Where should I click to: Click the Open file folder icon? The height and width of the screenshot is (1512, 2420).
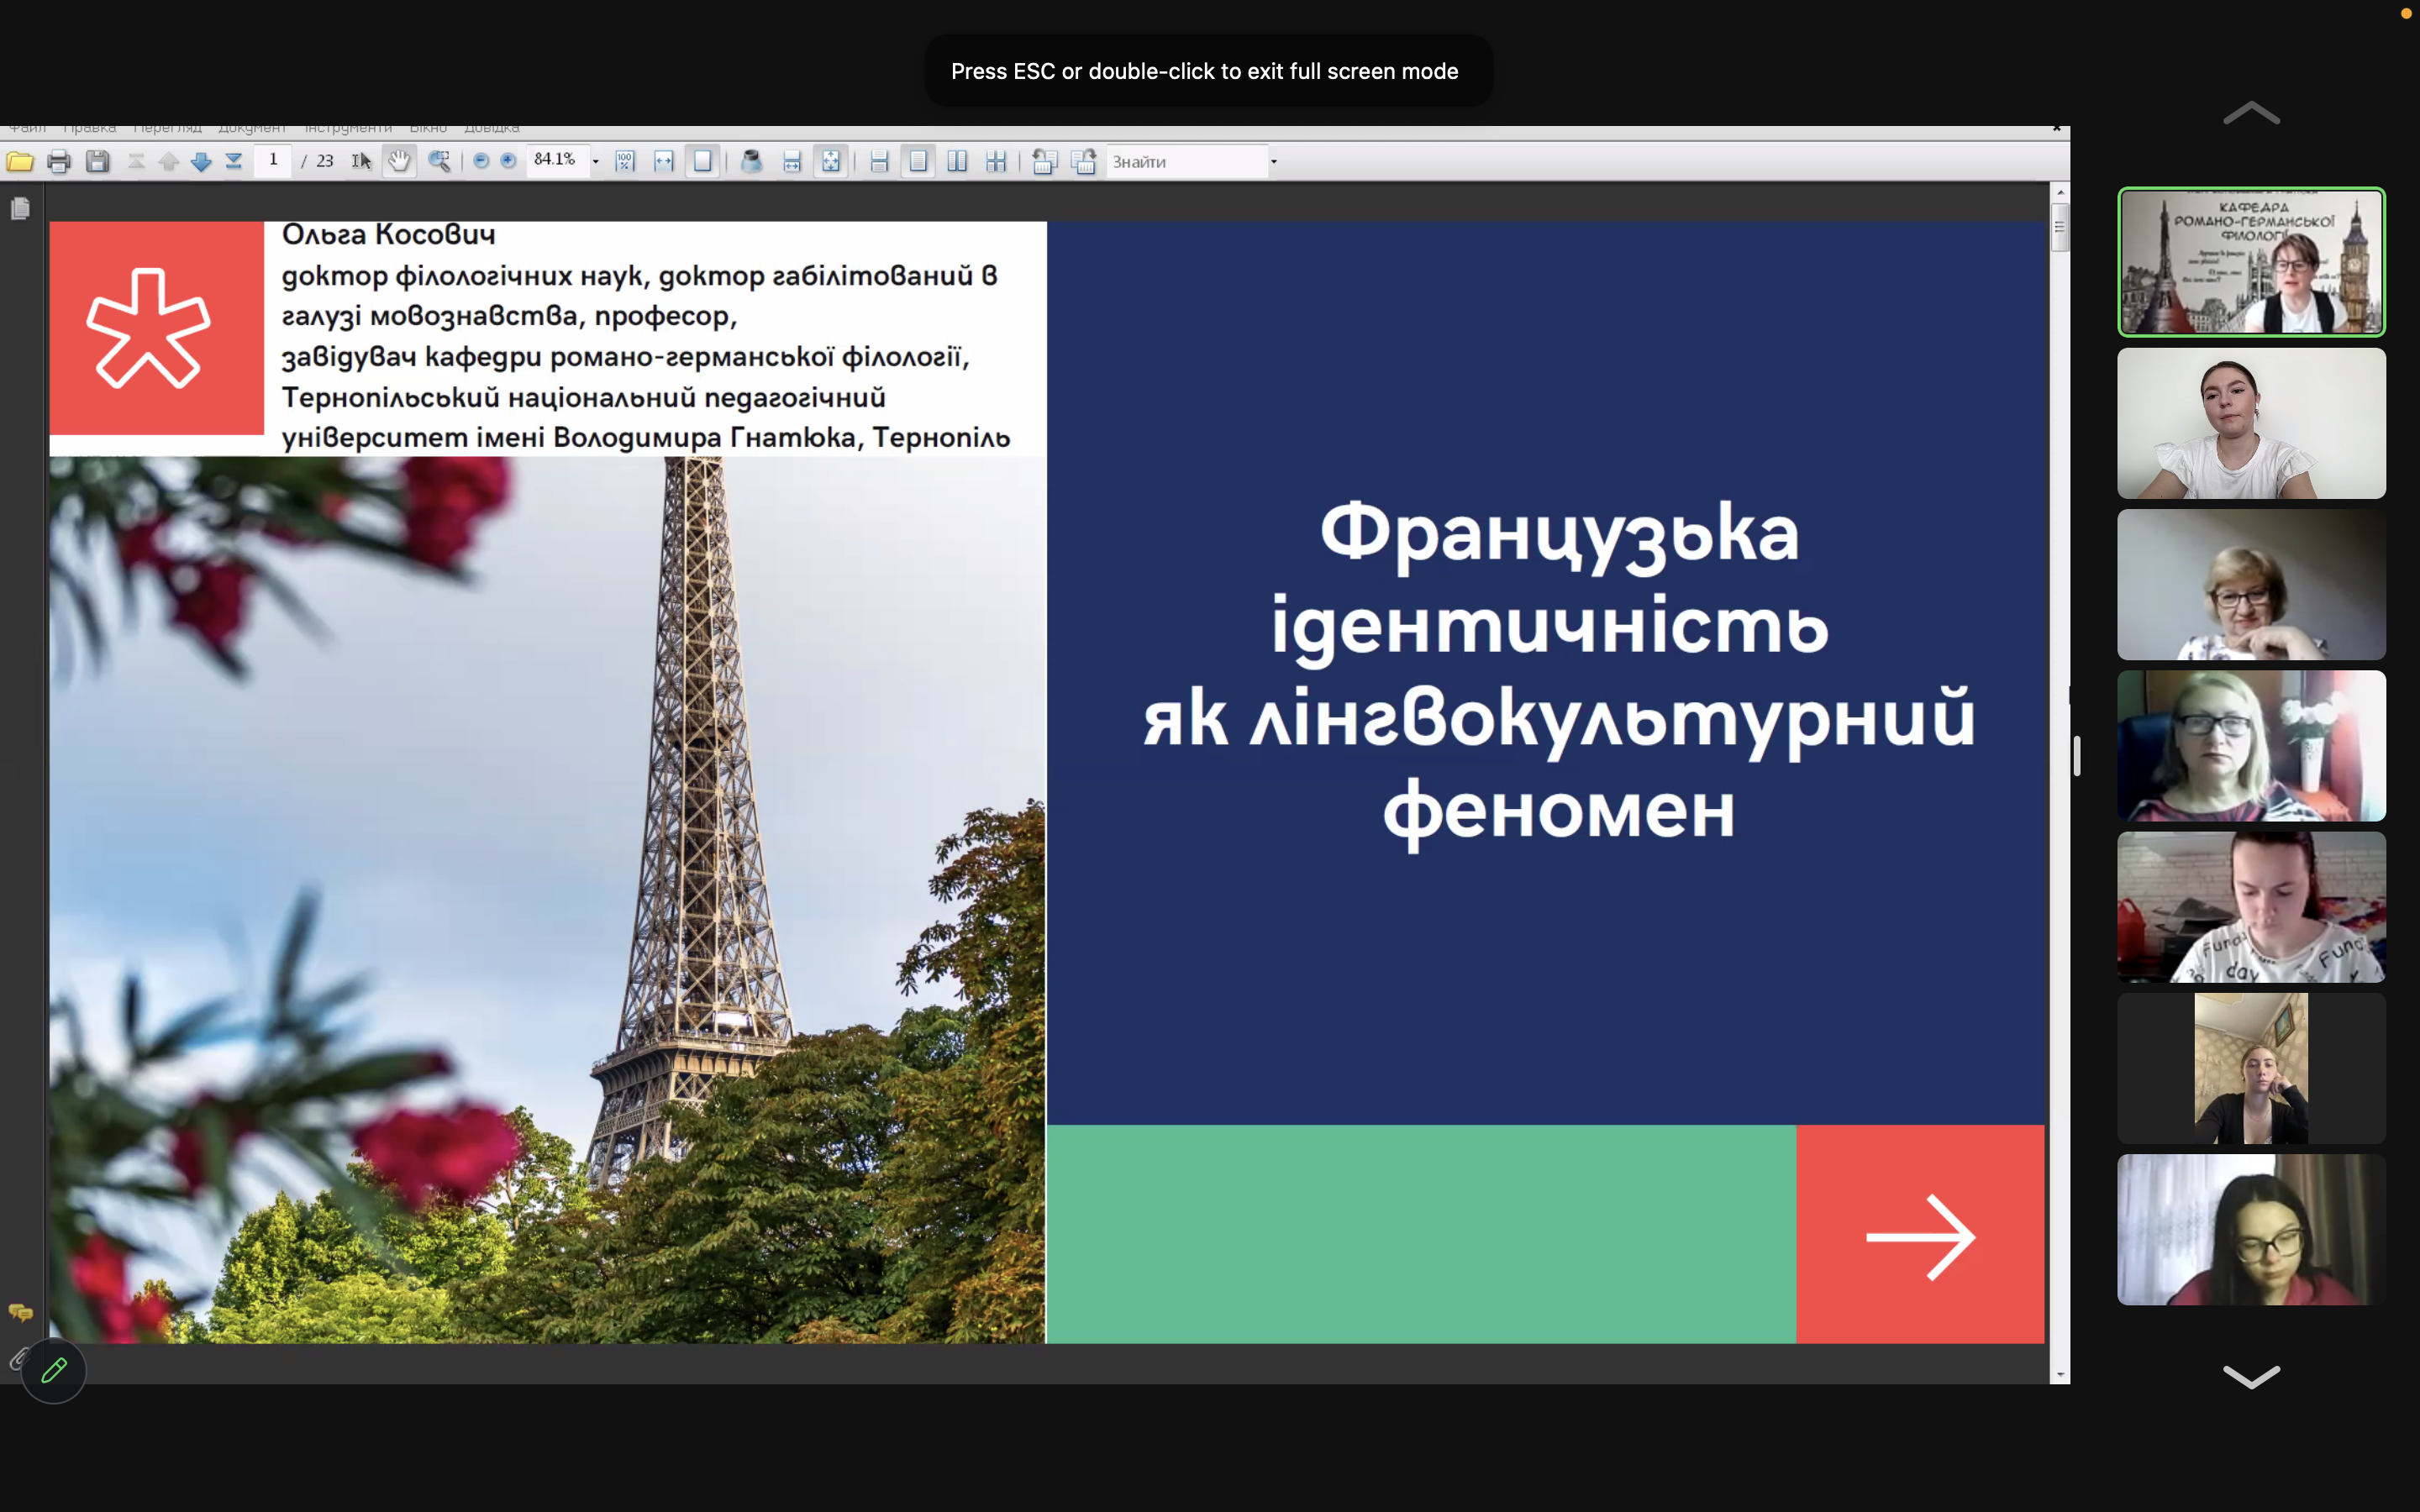coord(20,161)
